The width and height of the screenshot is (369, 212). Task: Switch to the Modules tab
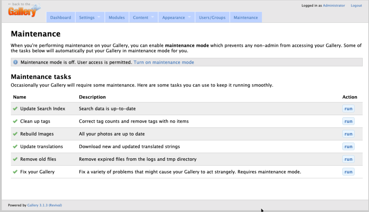click(x=116, y=17)
